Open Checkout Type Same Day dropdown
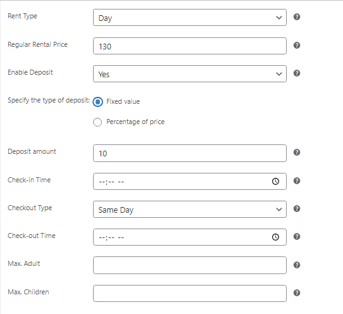 click(x=190, y=209)
